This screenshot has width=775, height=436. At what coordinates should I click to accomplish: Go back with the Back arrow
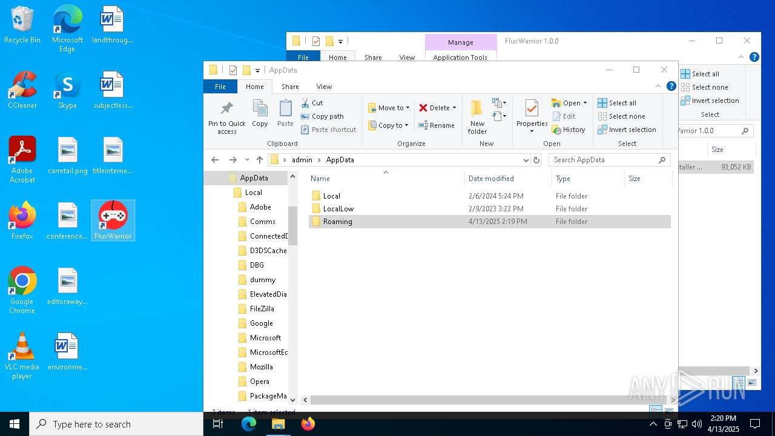point(215,160)
